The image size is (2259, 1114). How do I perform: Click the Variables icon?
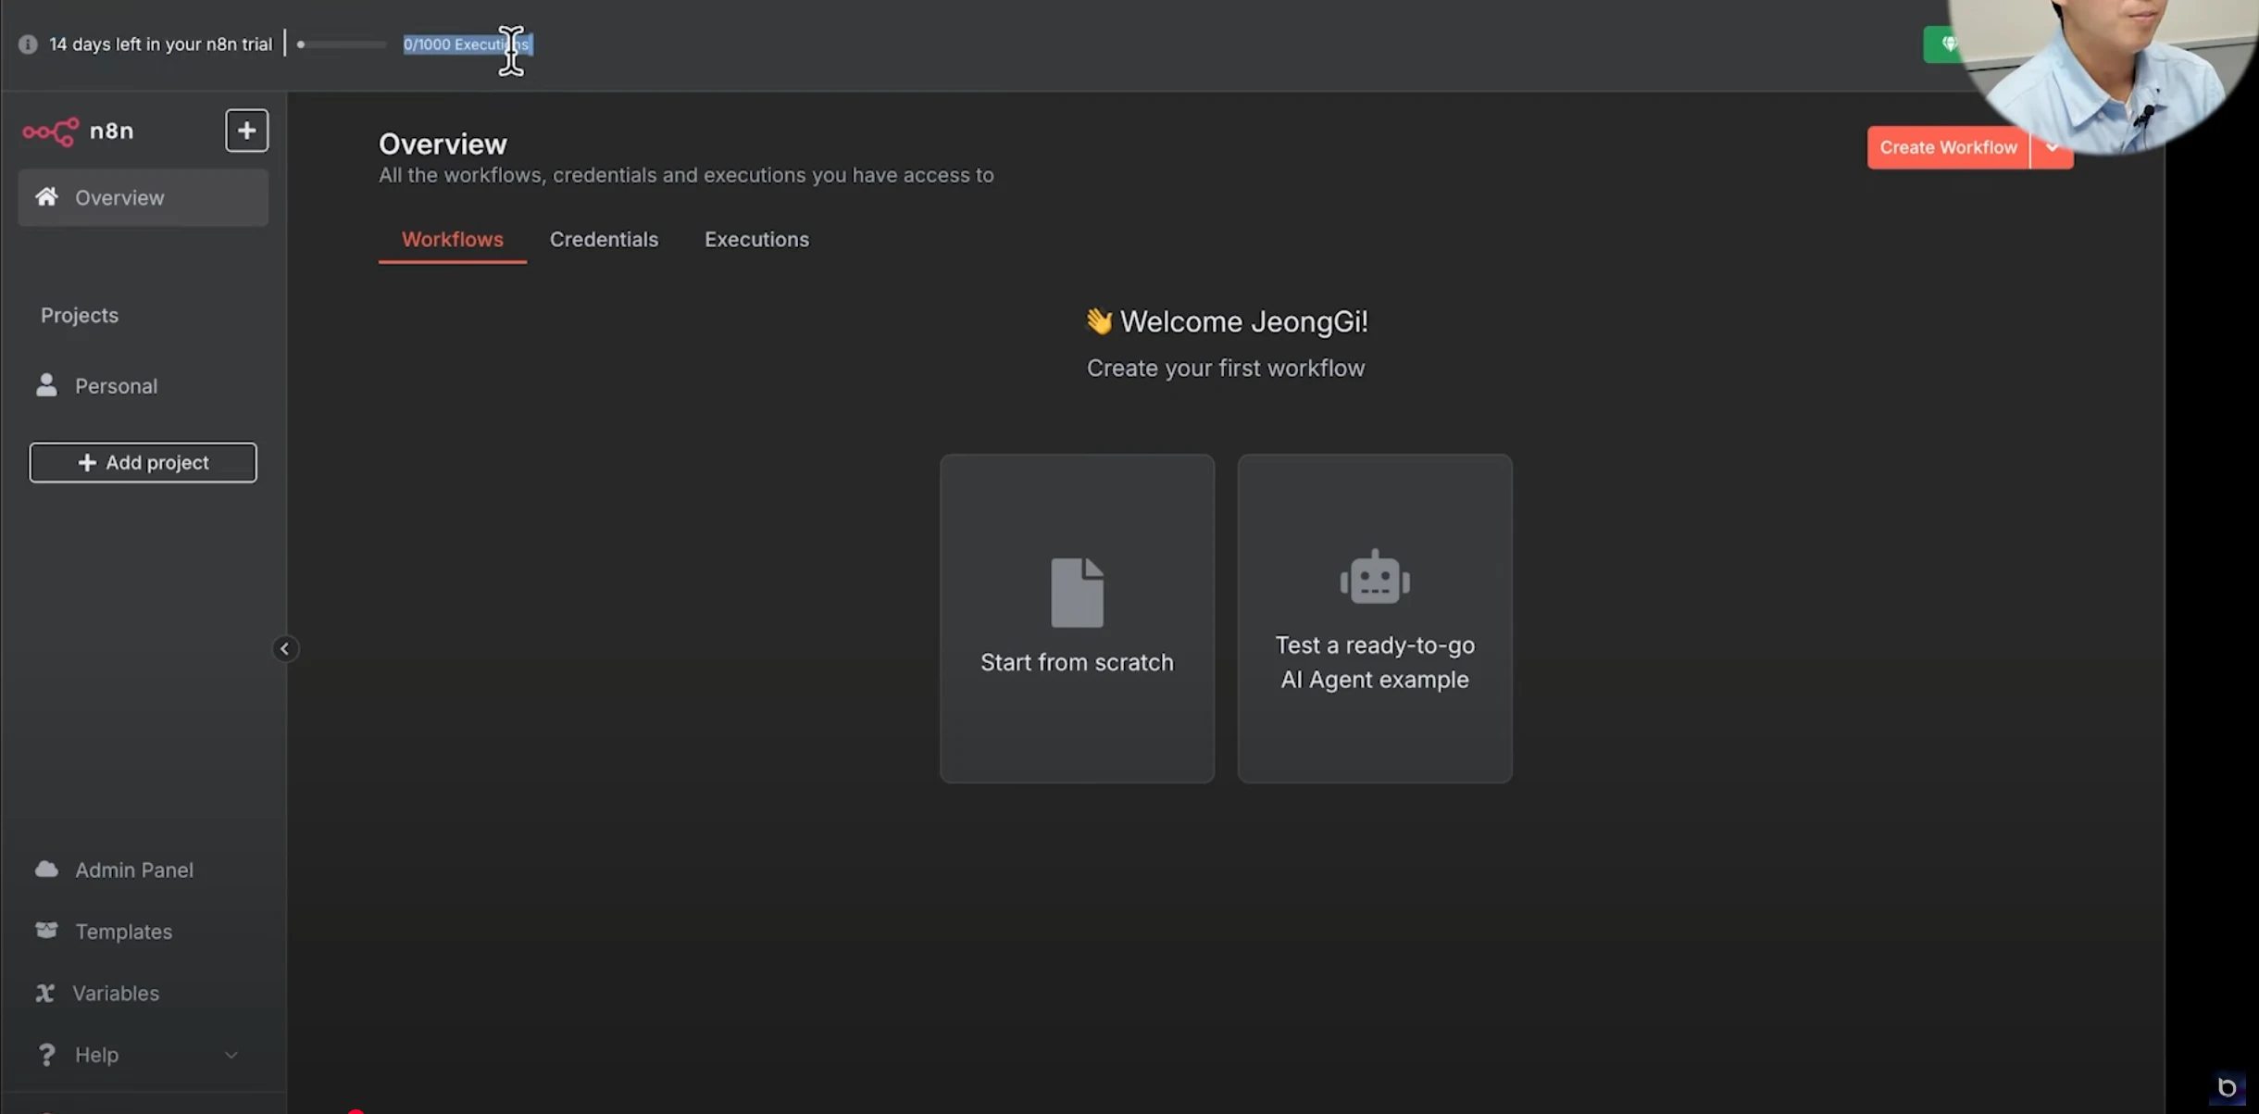(x=44, y=993)
